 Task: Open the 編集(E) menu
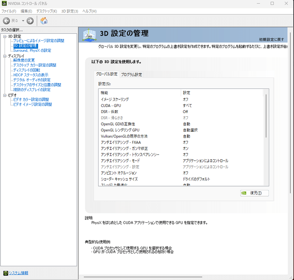[26, 11]
